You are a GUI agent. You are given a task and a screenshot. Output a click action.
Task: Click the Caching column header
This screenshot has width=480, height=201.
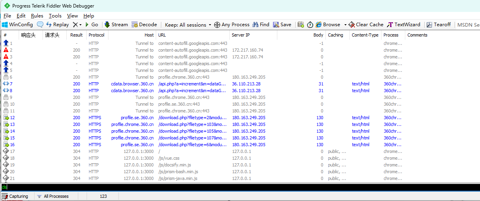coord(337,35)
